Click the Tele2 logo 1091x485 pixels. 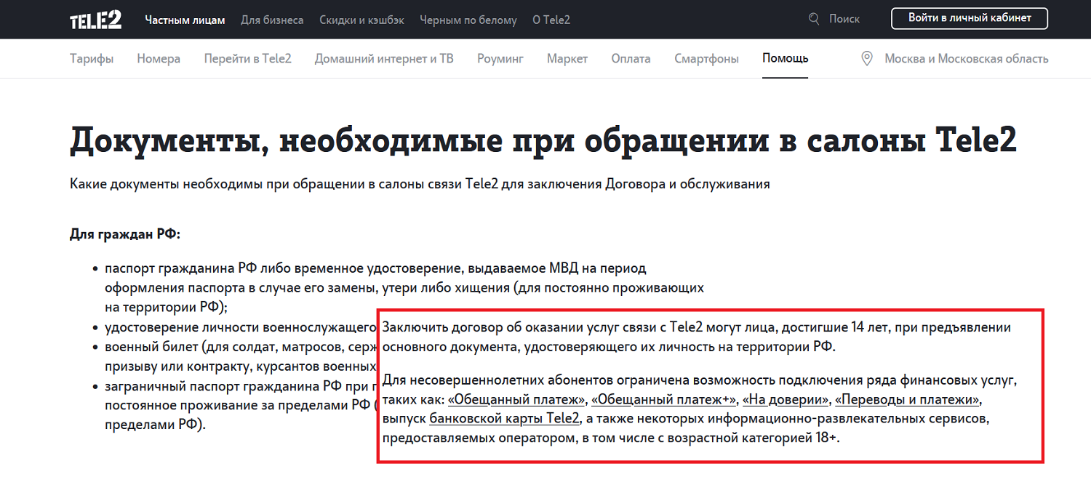tap(95, 20)
